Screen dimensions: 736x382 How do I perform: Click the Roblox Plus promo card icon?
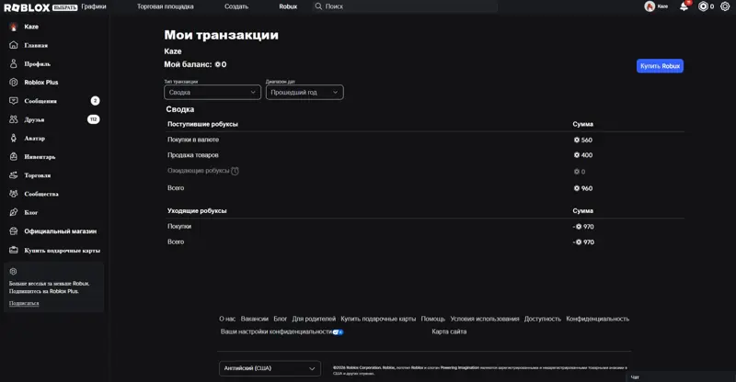[x=13, y=272]
